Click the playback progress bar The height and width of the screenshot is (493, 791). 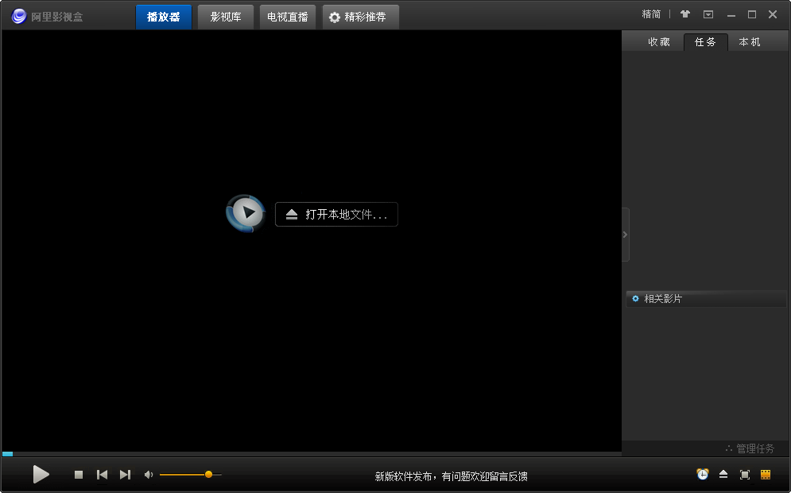(x=312, y=454)
